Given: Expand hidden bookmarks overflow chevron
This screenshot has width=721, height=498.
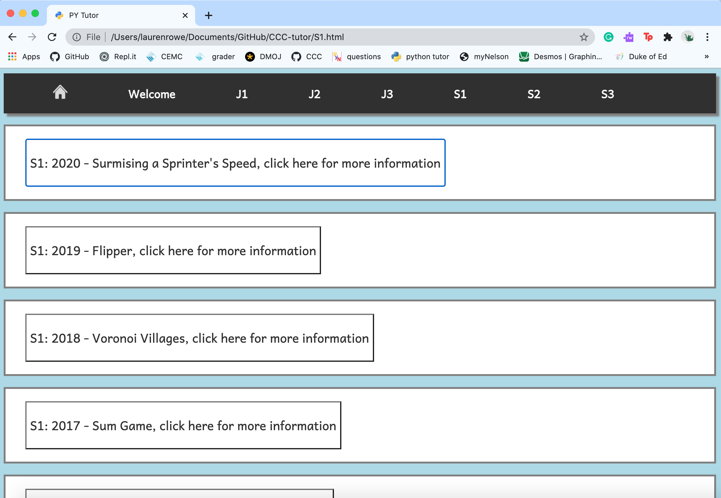Looking at the screenshot, I should (x=706, y=56).
